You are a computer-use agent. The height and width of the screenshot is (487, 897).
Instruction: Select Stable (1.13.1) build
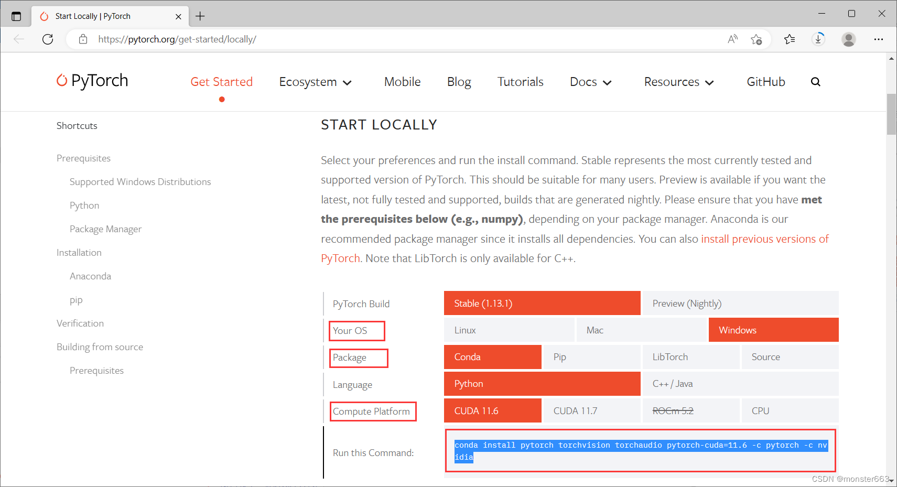tap(542, 303)
